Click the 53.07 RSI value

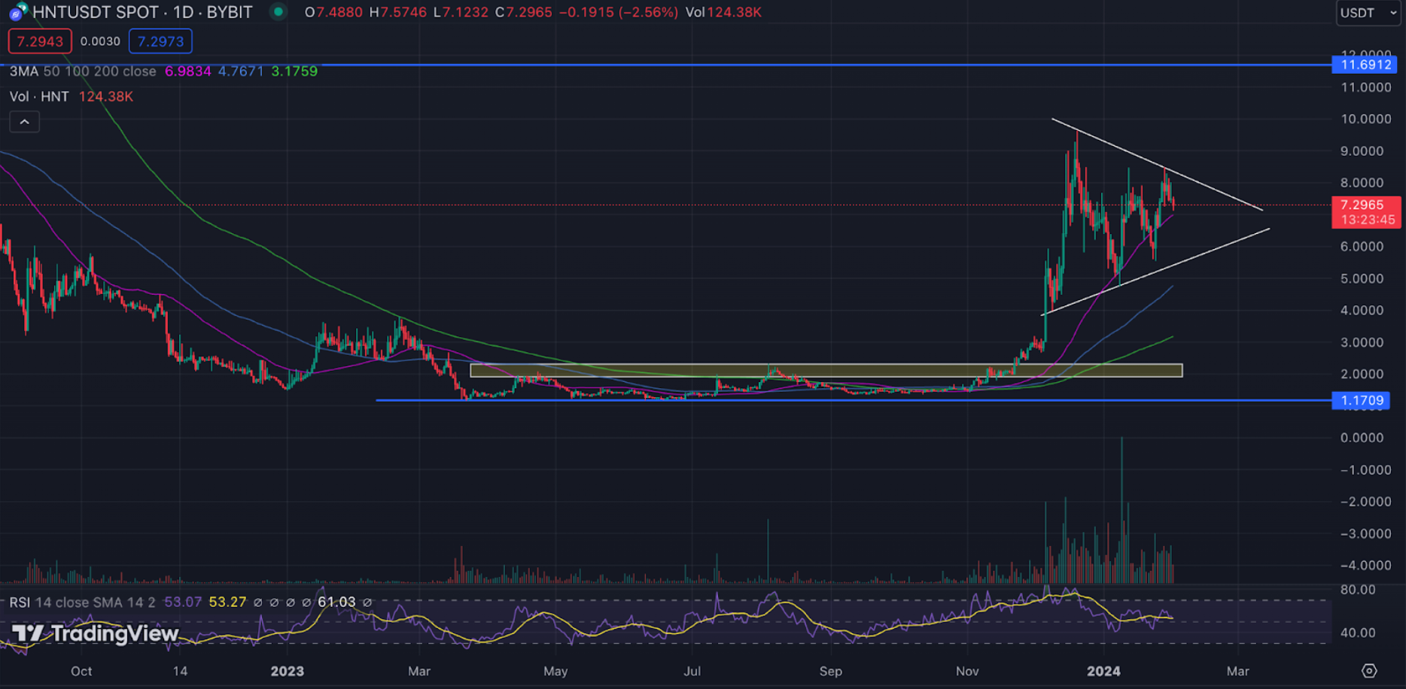[x=183, y=602]
